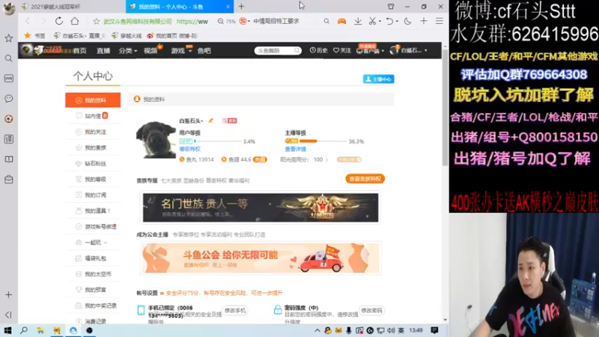Screen dimensions: 599x337
Task: Open the 书签 bookmarks folder
Action: tap(35, 35)
